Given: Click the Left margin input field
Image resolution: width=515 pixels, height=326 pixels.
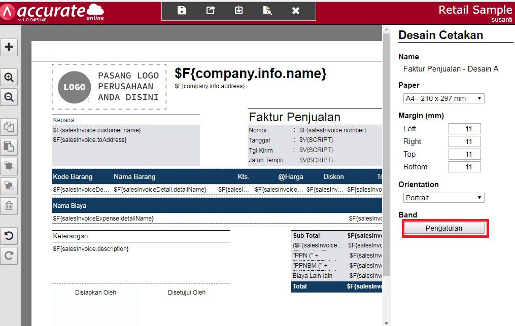Looking at the screenshot, I should click(464, 128).
